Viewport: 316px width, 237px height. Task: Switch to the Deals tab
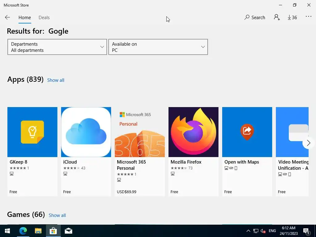44,18
